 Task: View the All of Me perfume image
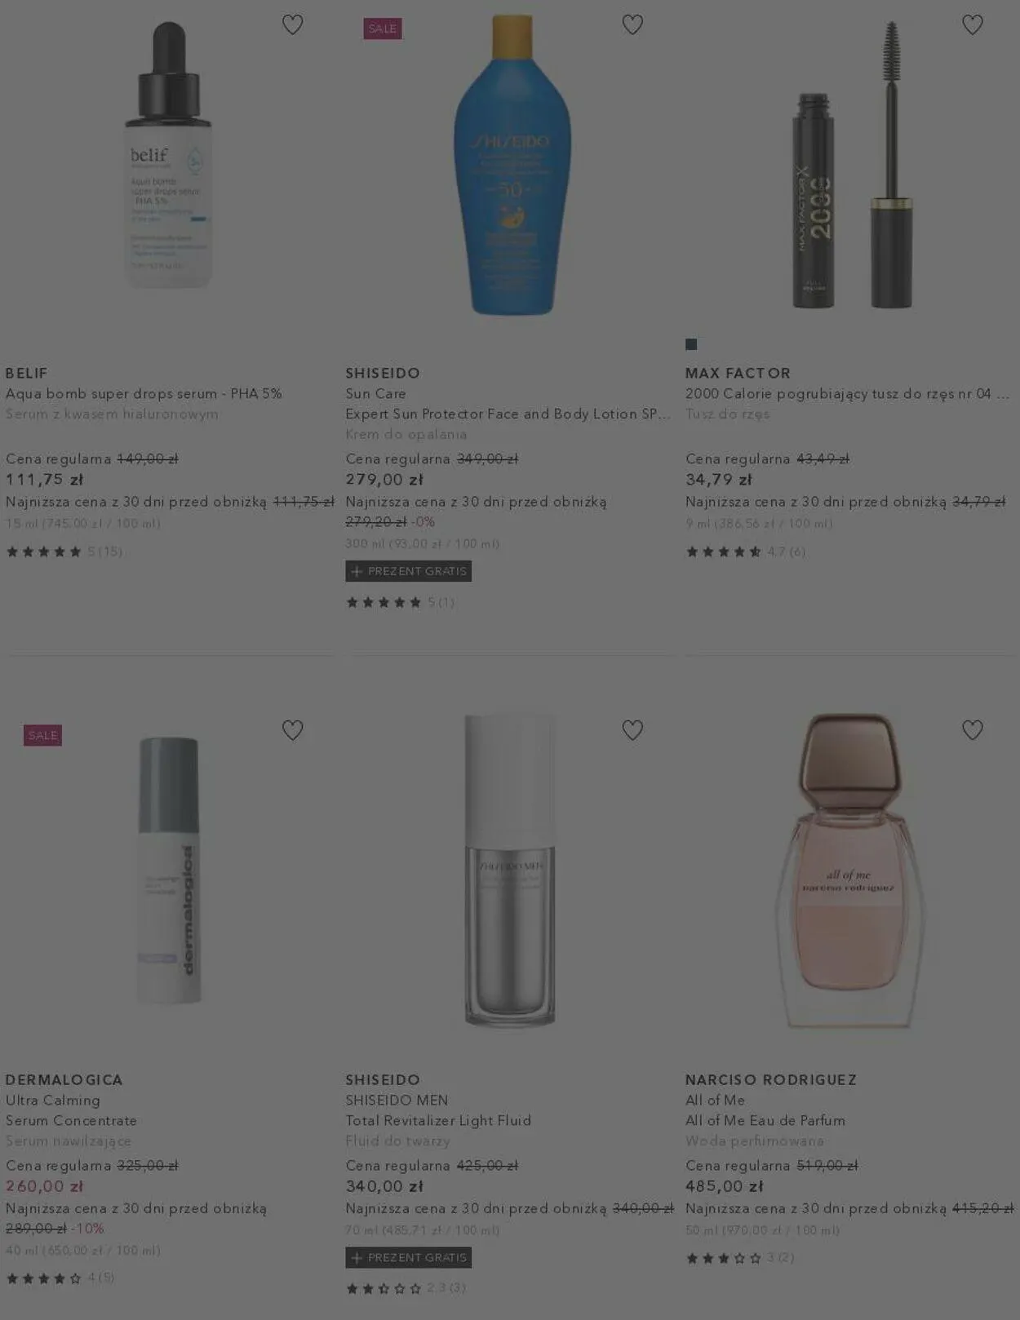(x=849, y=870)
